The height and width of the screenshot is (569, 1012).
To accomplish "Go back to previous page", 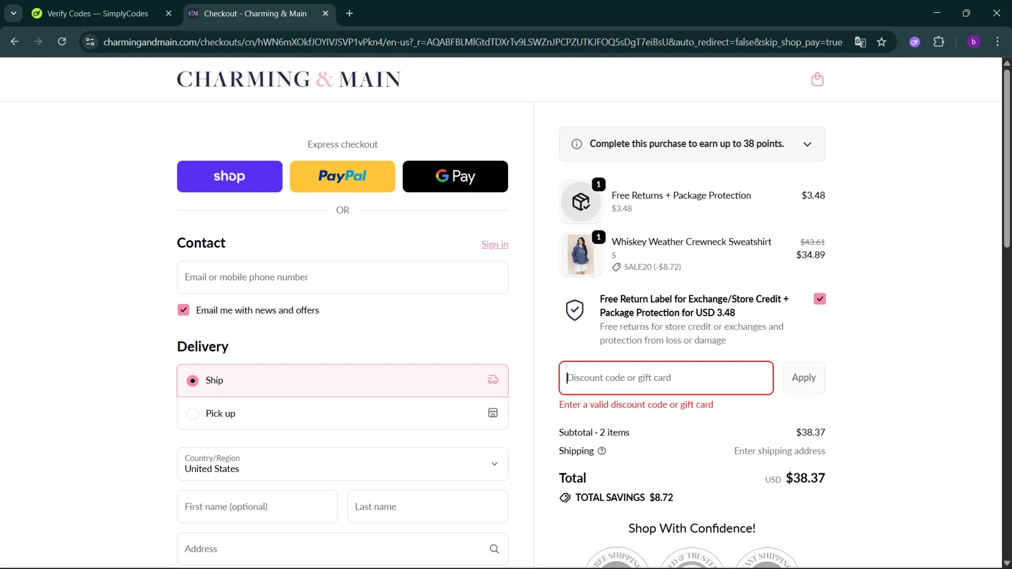I will [15, 42].
